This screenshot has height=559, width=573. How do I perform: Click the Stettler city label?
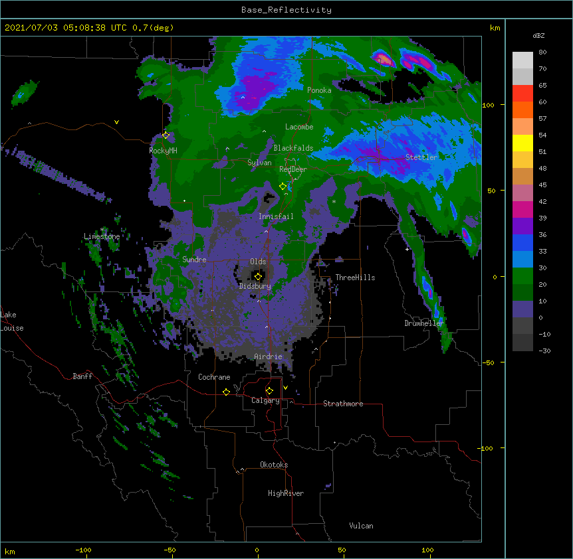point(421,157)
